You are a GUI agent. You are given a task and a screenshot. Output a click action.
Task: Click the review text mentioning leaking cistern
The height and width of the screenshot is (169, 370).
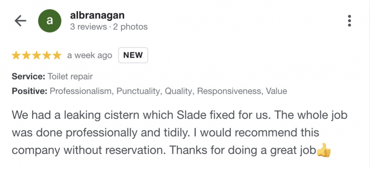point(180,133)
